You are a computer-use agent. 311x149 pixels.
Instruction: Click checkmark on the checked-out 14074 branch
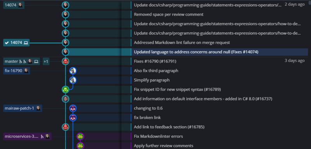click(7, 43)
